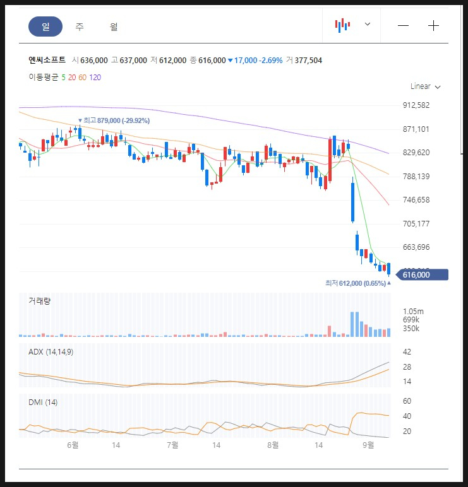The height and width of the screenshot is (487, 468).
Task: Click the 7월 date axis label
Action: click(172, 445)
